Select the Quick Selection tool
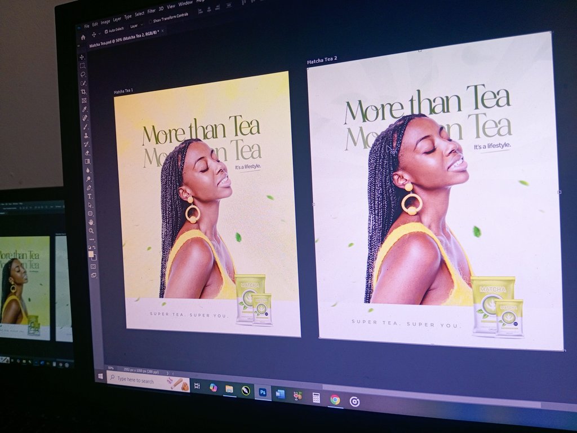This screenshot has width=577, height=433. 83,83
